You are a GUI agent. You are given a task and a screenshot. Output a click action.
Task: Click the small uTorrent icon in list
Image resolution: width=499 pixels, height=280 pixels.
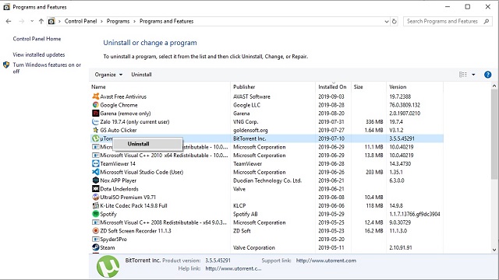pos(95,138)
